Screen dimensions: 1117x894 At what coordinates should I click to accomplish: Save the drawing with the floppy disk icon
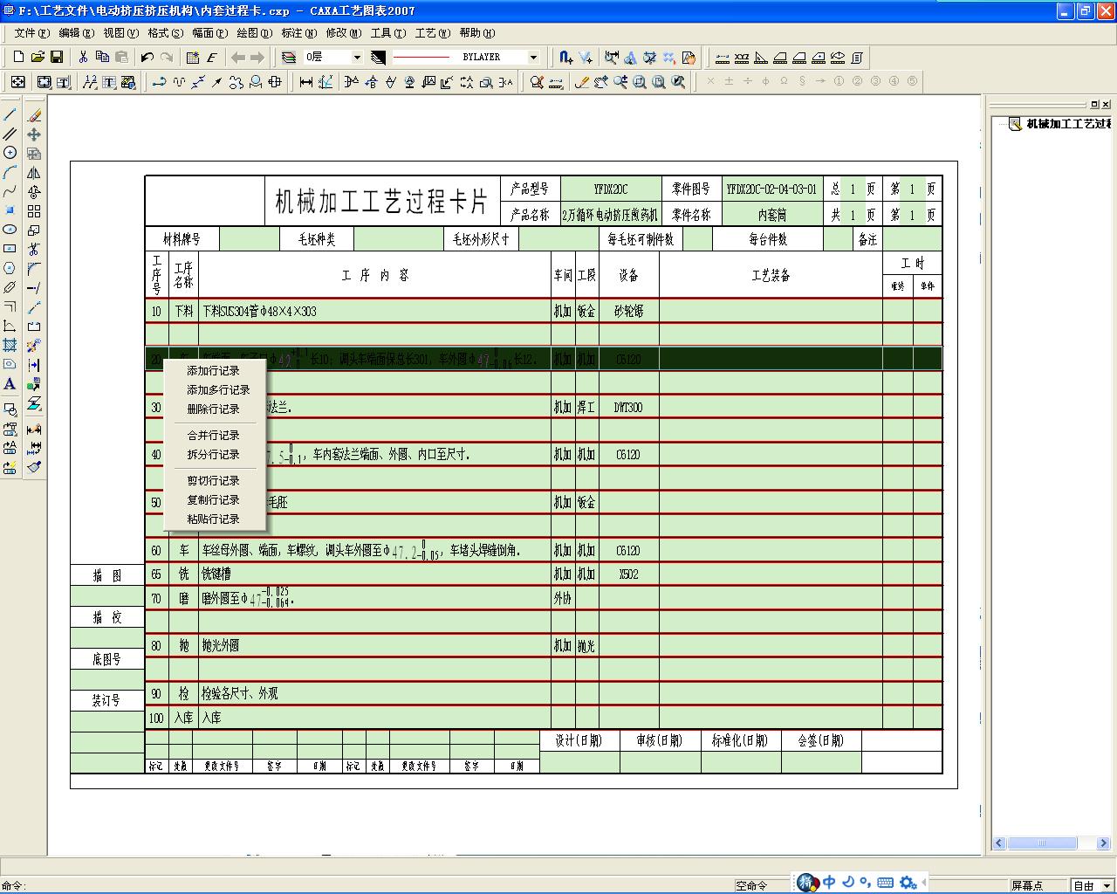coord(57,58)
